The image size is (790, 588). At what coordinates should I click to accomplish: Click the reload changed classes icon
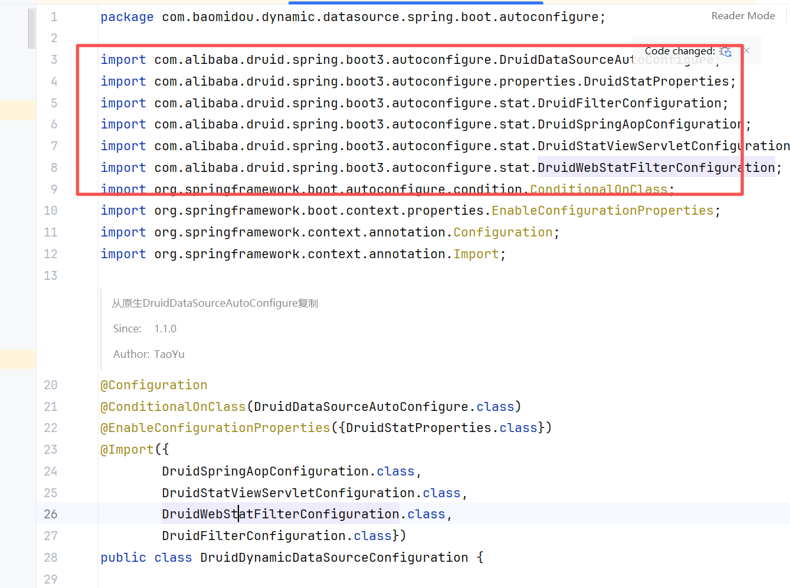[x=725, y=51]
